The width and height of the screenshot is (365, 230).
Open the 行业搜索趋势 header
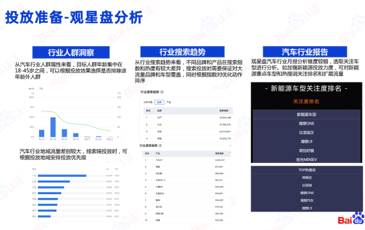[182, 52]
